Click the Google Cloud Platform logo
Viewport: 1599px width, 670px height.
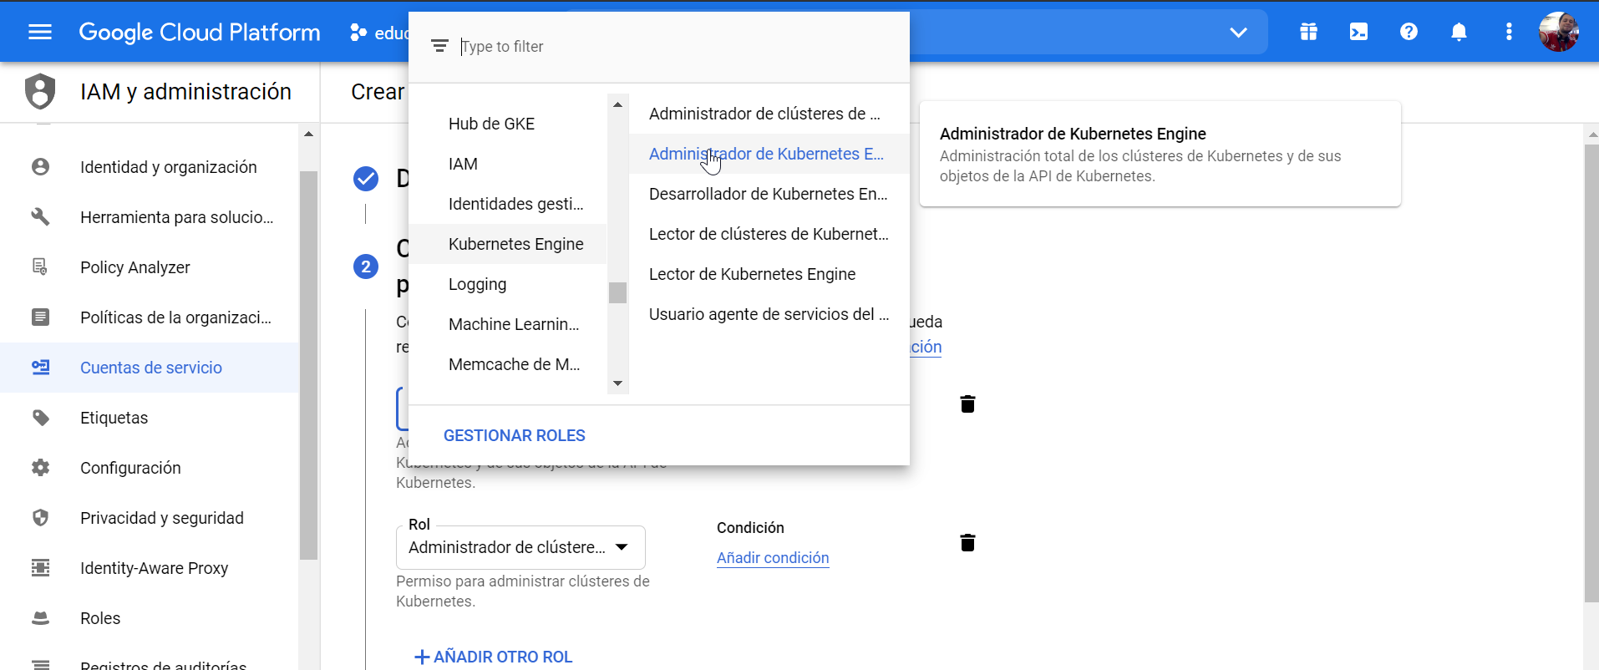point(200,32)
